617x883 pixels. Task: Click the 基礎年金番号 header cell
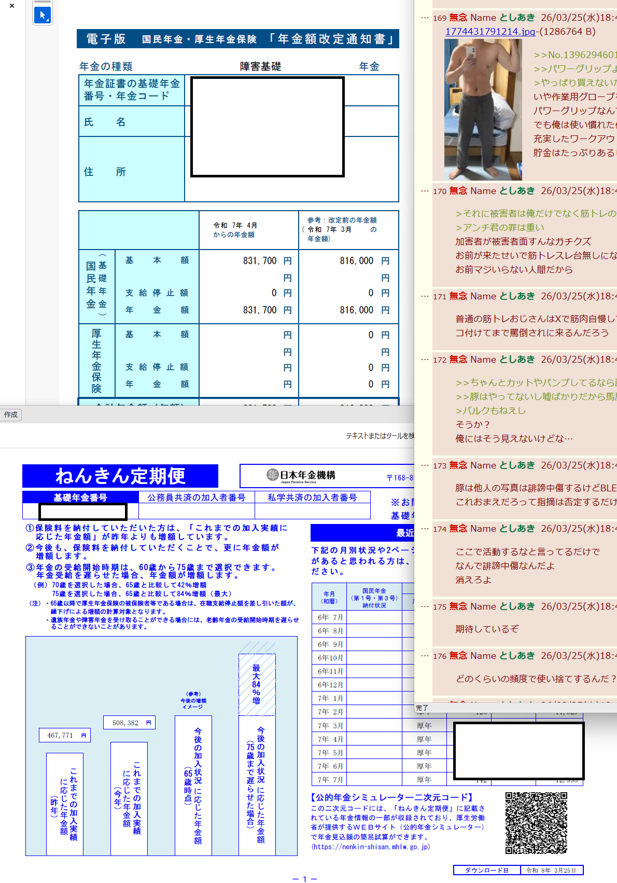pos(80,497)
